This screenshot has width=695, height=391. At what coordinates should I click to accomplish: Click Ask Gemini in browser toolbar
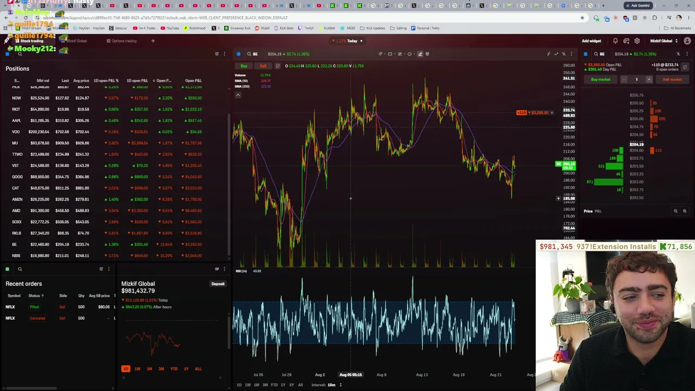tap(638, 5)
